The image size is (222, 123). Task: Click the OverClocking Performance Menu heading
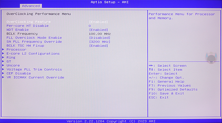click(x=39, y=14)
